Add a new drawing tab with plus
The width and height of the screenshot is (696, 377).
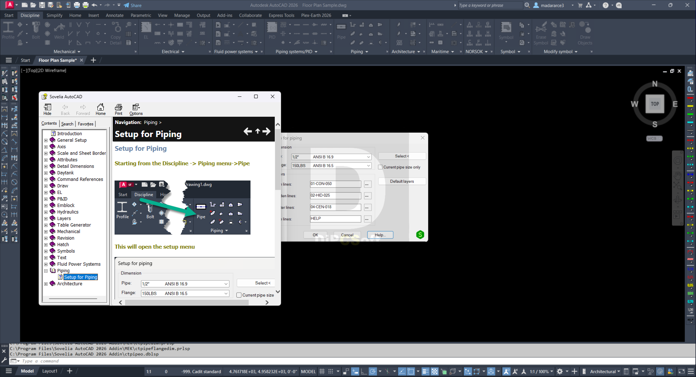click(93, 60)
